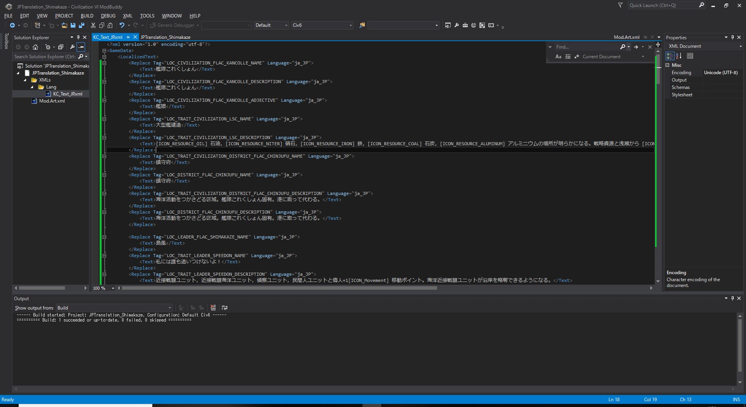Toggle auto-hide pin on Properties panel
Viewport: 746px width, 407px height.
(732, 37)
